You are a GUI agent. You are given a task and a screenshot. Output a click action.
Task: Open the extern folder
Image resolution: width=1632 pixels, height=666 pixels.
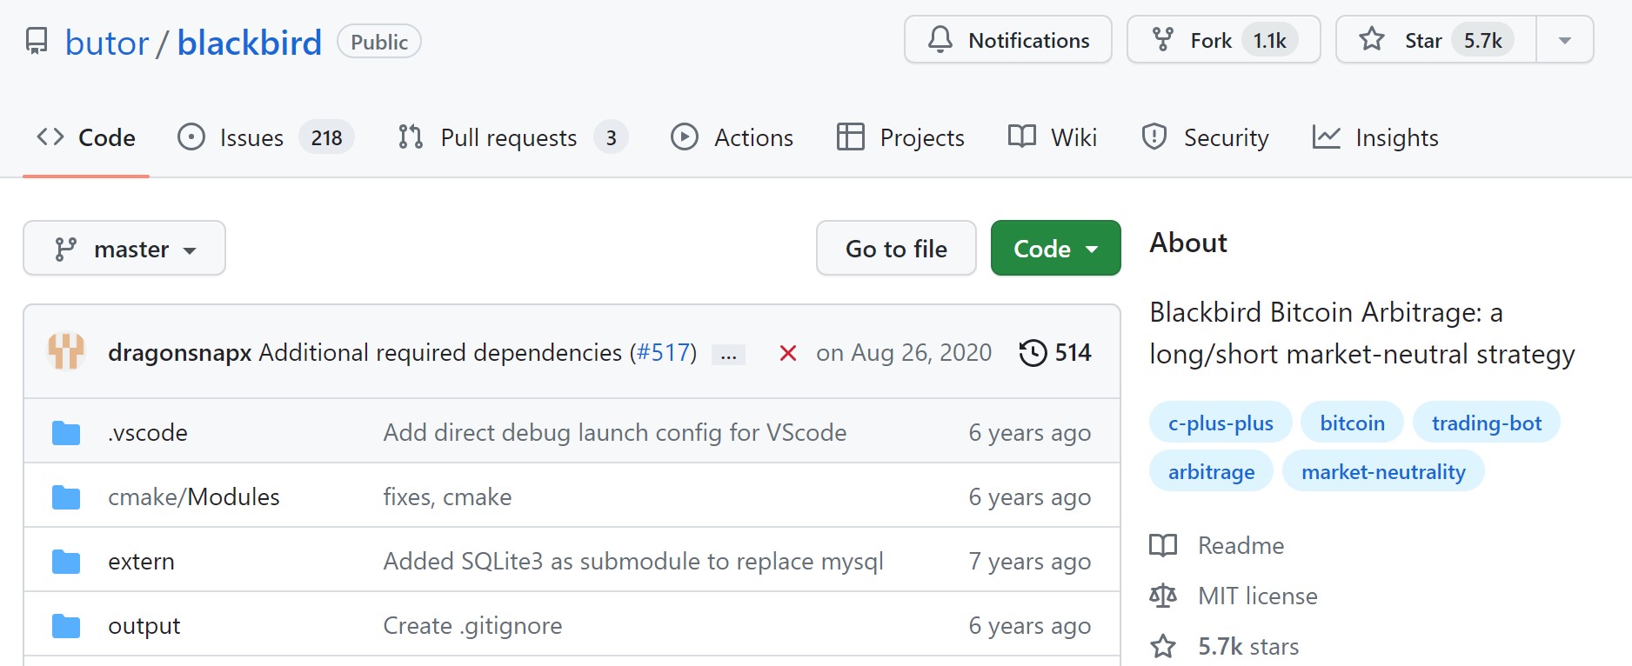pyautogui.click(x=141, y=561)
